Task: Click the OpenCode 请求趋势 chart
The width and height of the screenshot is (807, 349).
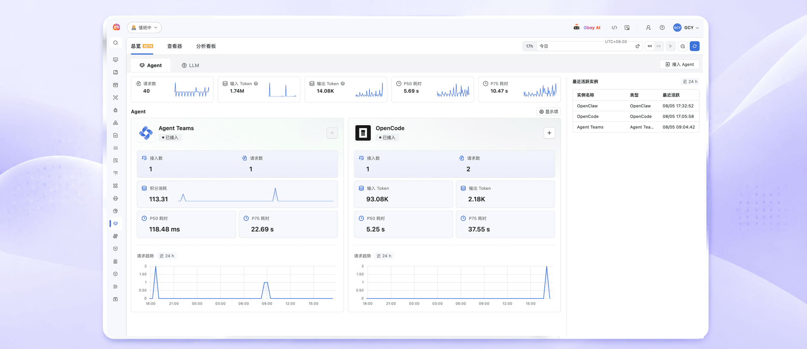Action: point(454,285)
